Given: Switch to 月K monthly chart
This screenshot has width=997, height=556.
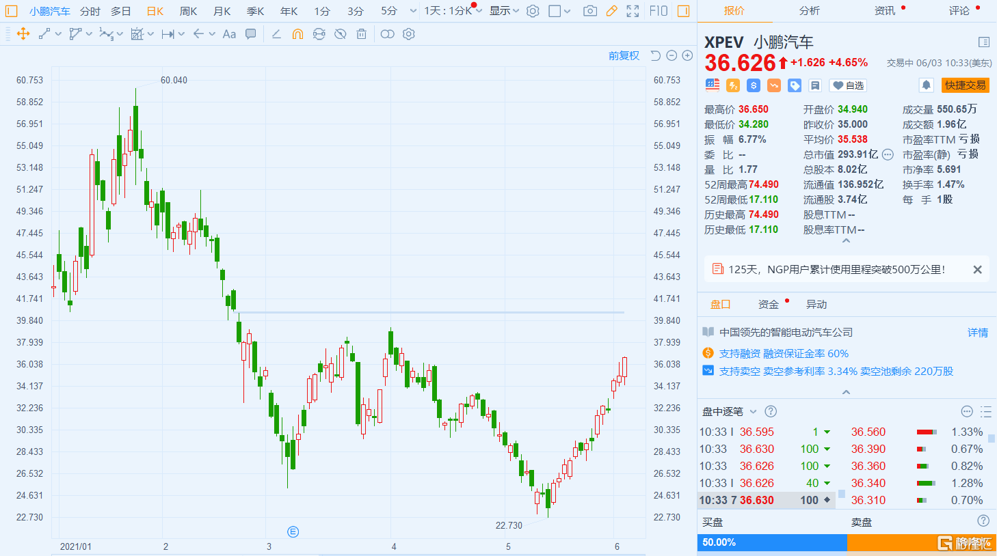Looking at the screenshot, I should 222,11.
